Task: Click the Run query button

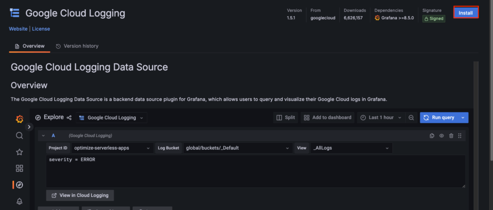Action: pyautogui.click(x=439, y=118)
